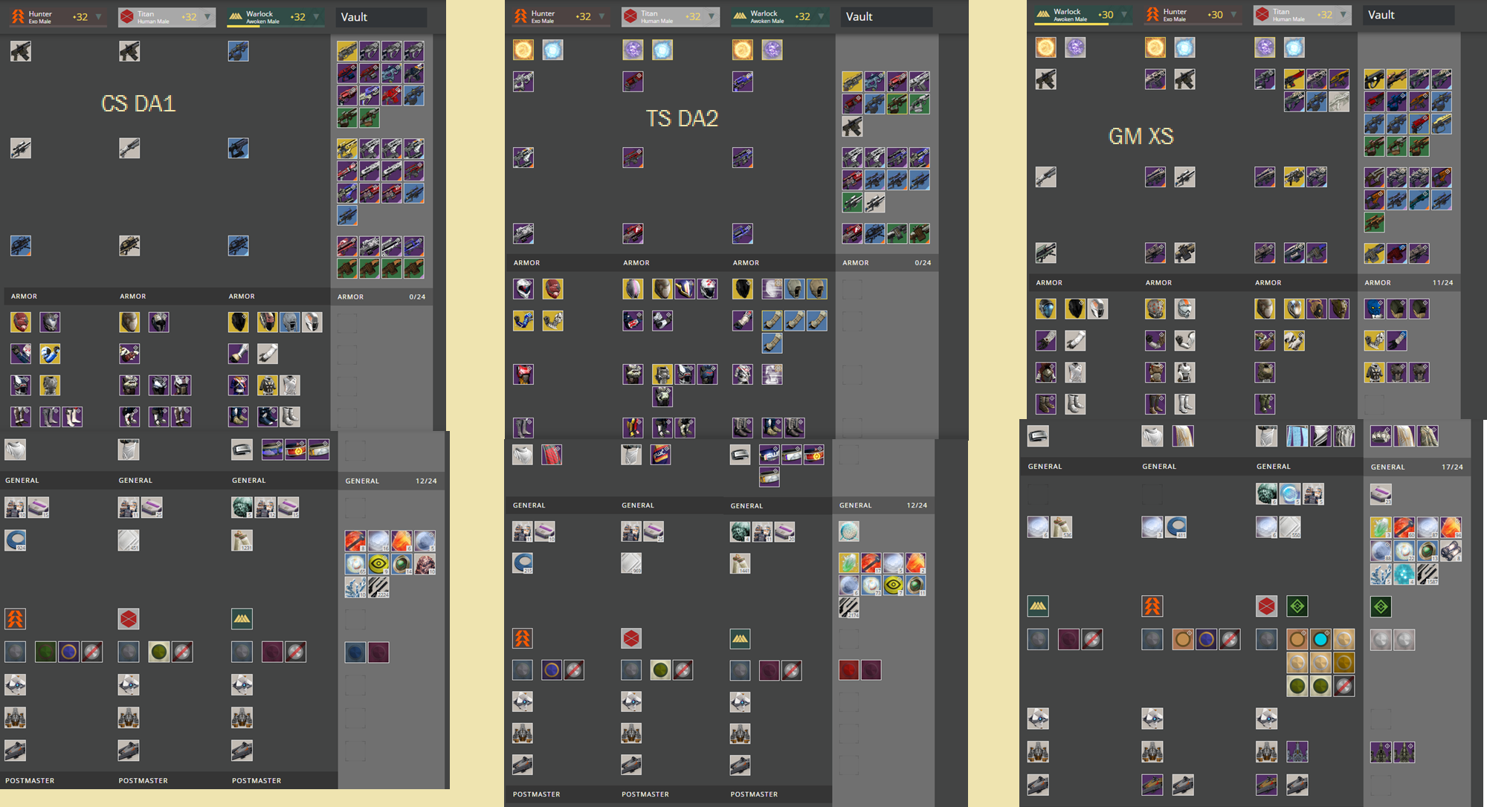Click the ARMOR 11/24 vault section header
Image resolution: width=1487 pixels, height=807 pixels.
tap(1410, 282)
